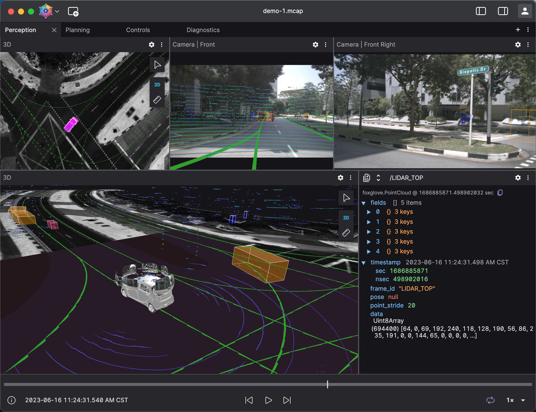
Task: Toggle the left sidebar visibility
Action: pyautogui.click(x=481, y=11)
